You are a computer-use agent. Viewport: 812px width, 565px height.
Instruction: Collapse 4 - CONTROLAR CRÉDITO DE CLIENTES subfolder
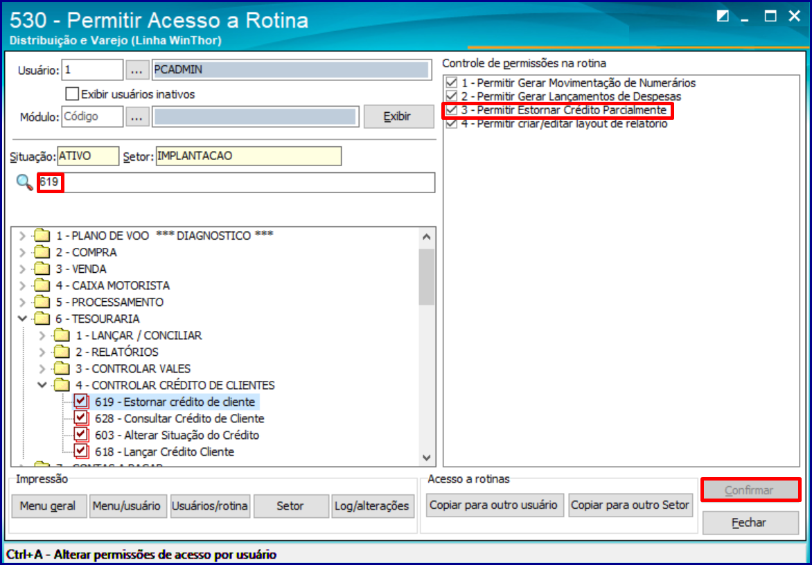coord(42,386)
